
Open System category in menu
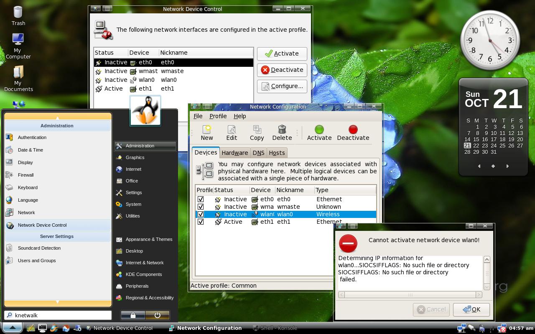coord(145,204)
